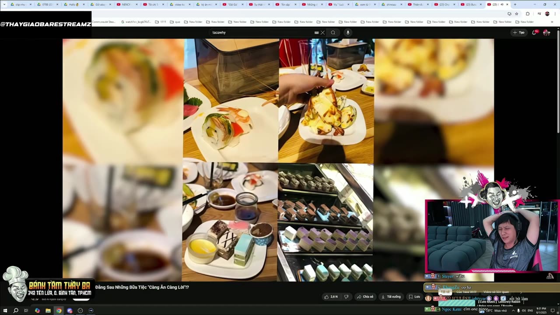Dislike the video with the thumbs-down button
Screen dimensions: 560x315
point(346,297)
